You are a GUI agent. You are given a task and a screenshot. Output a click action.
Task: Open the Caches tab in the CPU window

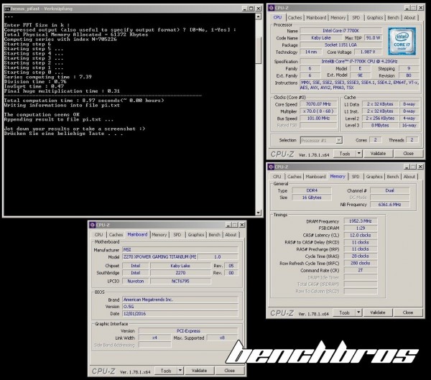coord(295,17)
